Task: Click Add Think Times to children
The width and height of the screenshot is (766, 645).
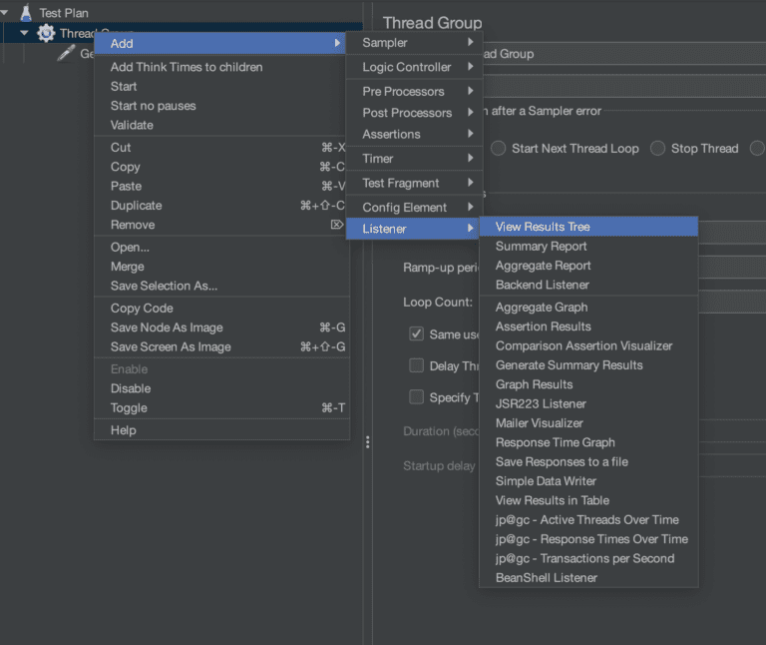Action: 187,67
